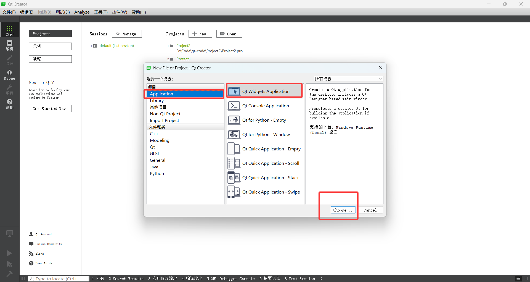Choose the Qt for Python - Window template
Viewport: 530px width, 282px height.
pyautogui.click(x=265, y=134)
